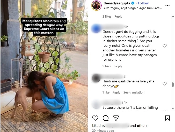Share post via paper plane icon
Screen dimensions: 175x132
pyautogui.click(x=116, y=118)
